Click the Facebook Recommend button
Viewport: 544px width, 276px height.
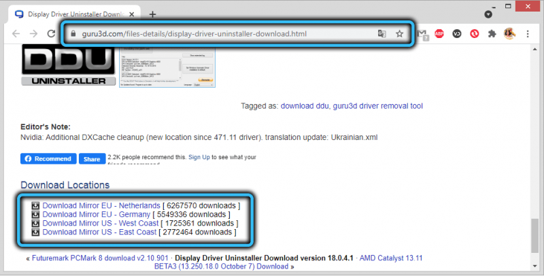pos(48,159)
